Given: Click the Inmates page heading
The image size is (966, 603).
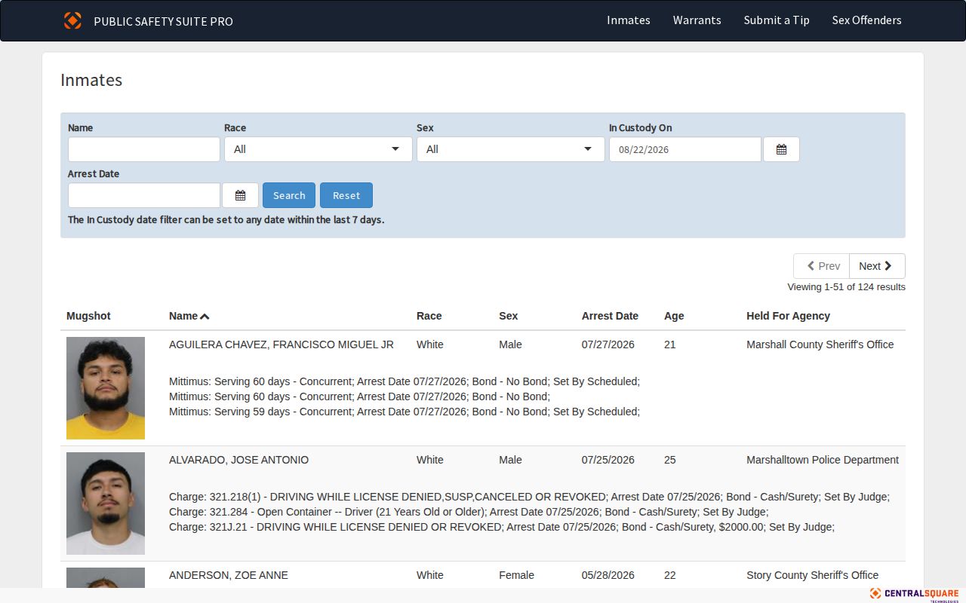Looking at the screenshot, I should click(91, 80).
